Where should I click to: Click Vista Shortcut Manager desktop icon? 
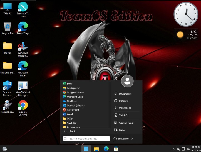[x=23, y=88]
